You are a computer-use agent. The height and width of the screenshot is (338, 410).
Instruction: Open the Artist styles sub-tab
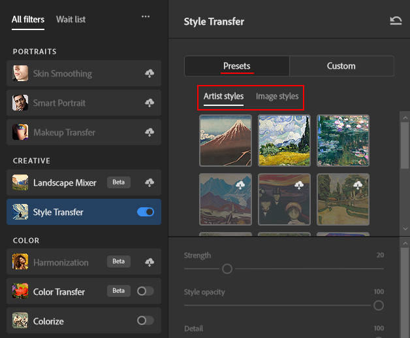click(x=223, y=96)
